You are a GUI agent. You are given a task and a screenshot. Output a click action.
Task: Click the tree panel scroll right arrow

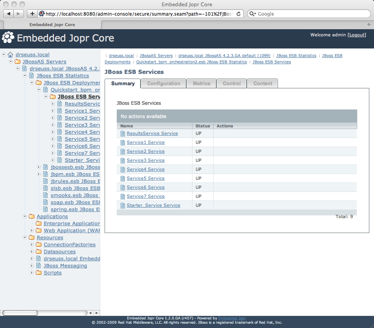click(96, 313)
